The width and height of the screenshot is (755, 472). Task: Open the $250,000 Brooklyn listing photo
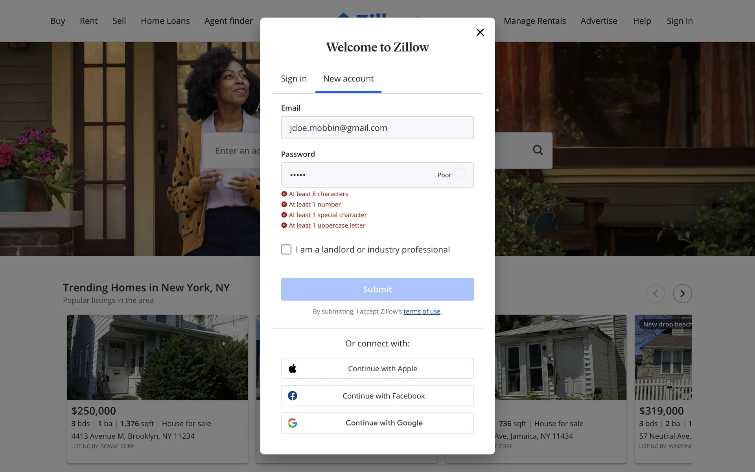click(x=157, y=357)
